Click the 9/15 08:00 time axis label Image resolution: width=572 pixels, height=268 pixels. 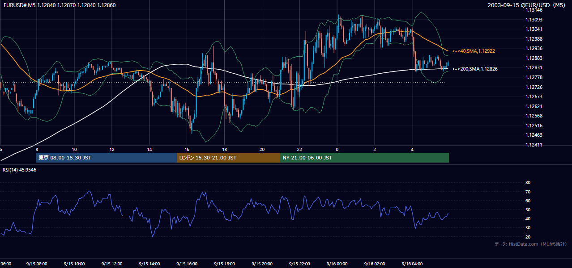tap(37, 264)
